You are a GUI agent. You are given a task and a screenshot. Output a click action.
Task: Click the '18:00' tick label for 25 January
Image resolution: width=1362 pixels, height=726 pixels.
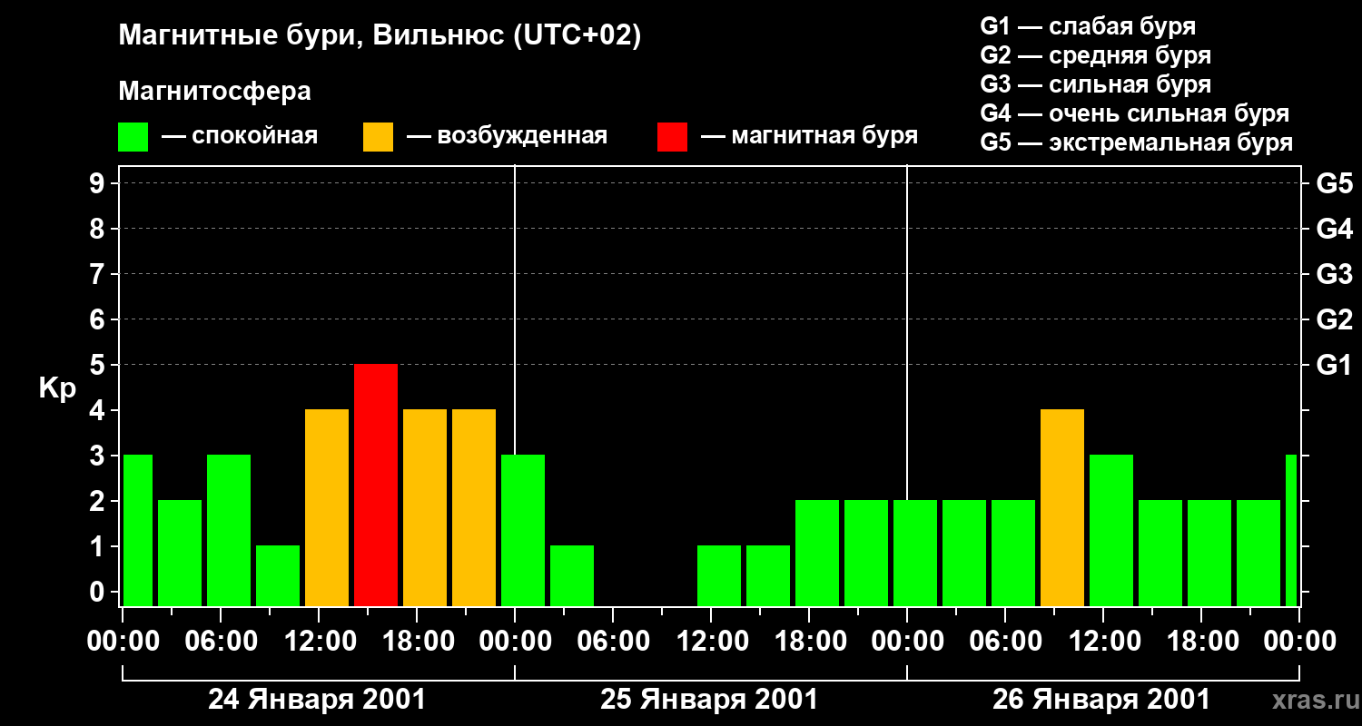pos(809,642)
